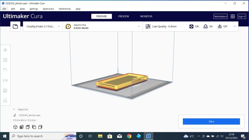249x140 pixels.
Task: Switch to top view cube
Action: [28, 127]
